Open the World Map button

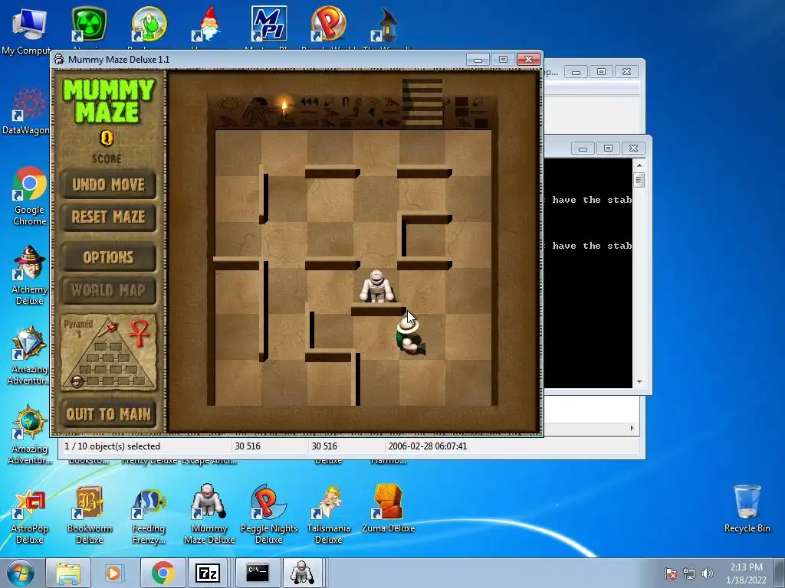[109, 290]
